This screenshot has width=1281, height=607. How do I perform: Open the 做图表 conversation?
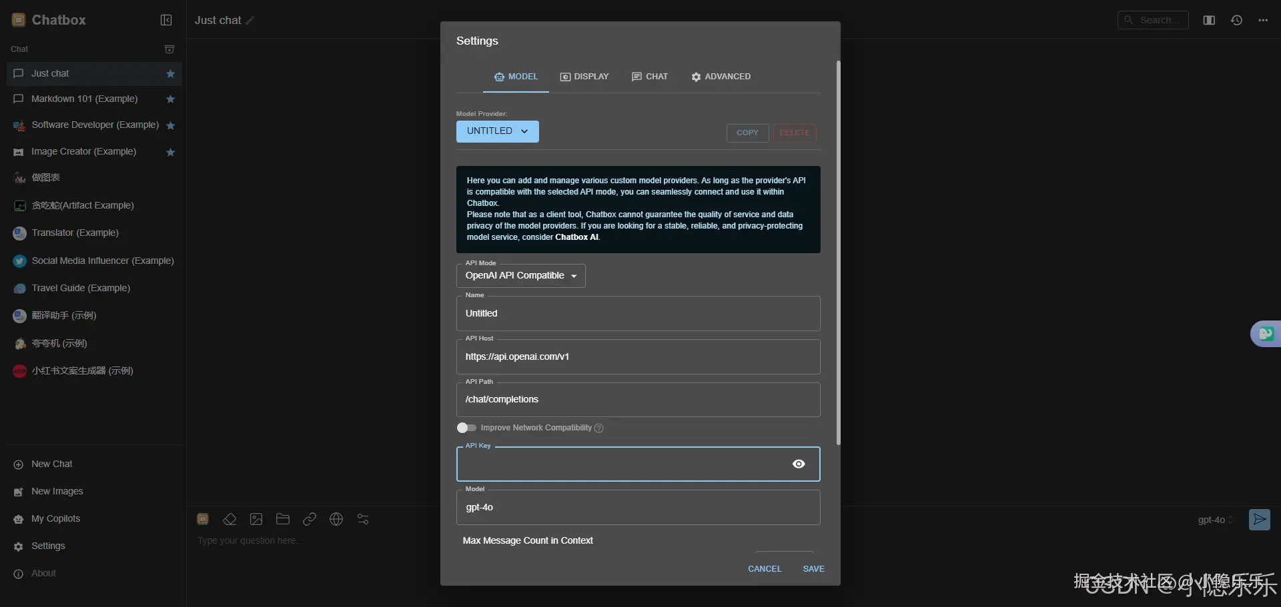(x=94, y=177)
